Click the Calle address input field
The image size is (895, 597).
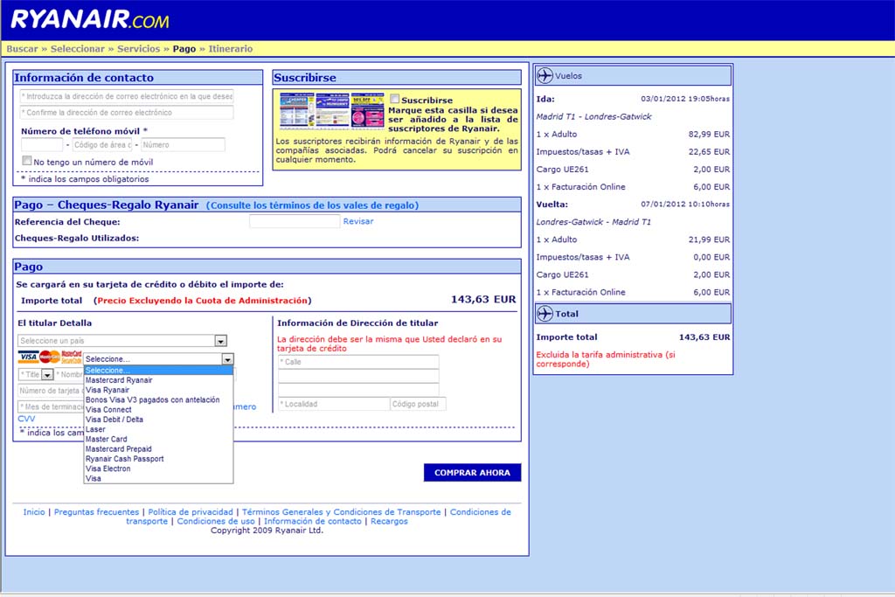pos(358,362)
